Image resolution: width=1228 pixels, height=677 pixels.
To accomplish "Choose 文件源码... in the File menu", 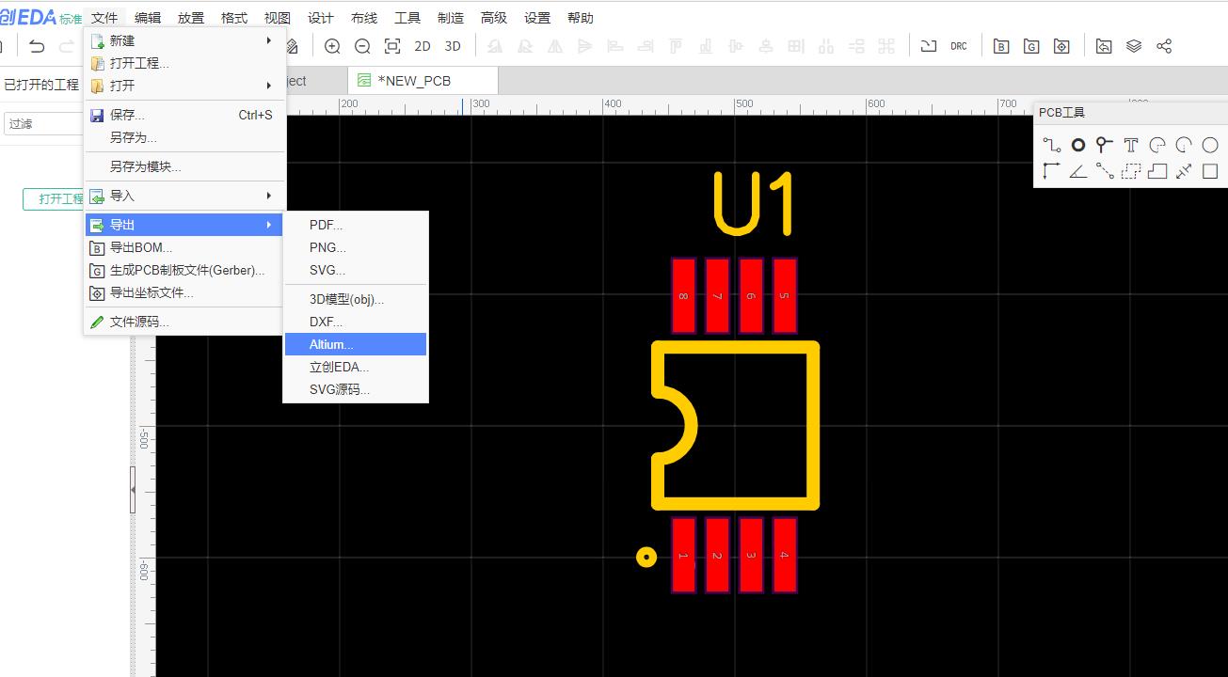I will click(184, 322).
